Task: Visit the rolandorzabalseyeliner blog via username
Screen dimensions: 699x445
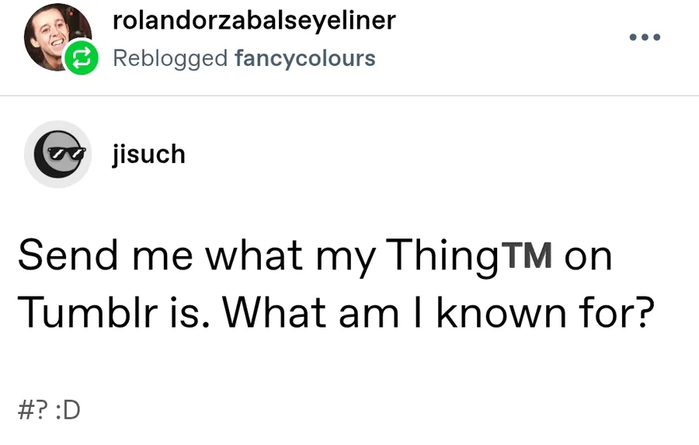Action: [x=254, y=20]
